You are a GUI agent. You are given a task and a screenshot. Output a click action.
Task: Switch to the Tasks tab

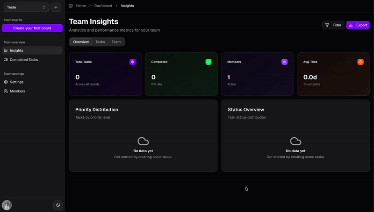point(100,42)
